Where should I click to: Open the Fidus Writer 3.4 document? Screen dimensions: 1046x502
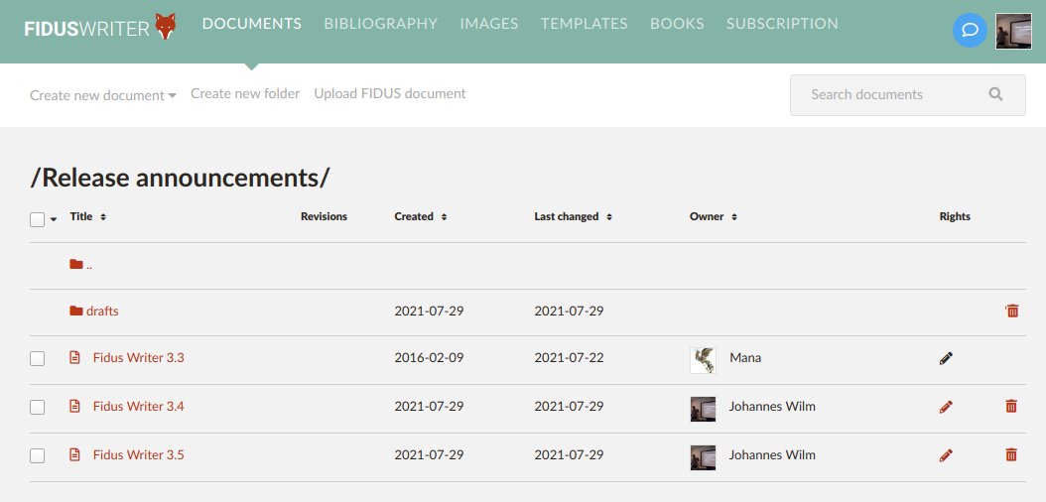(139, 406)
